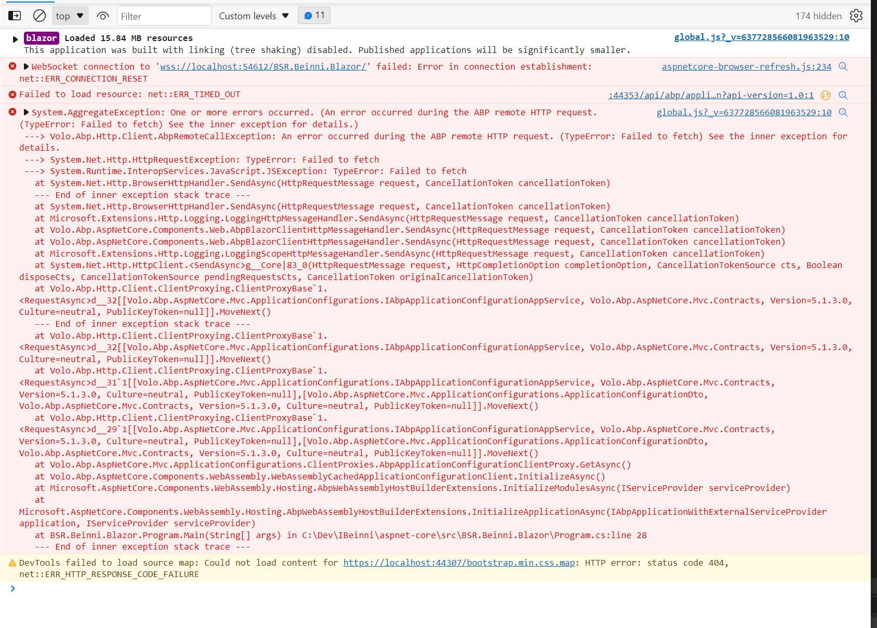
Task: Show the console sidebar panel icon
Action: tap(14, 16)
